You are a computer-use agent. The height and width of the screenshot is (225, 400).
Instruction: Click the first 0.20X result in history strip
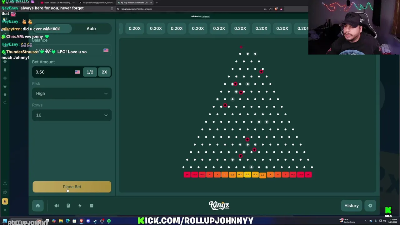pos(135,28)
